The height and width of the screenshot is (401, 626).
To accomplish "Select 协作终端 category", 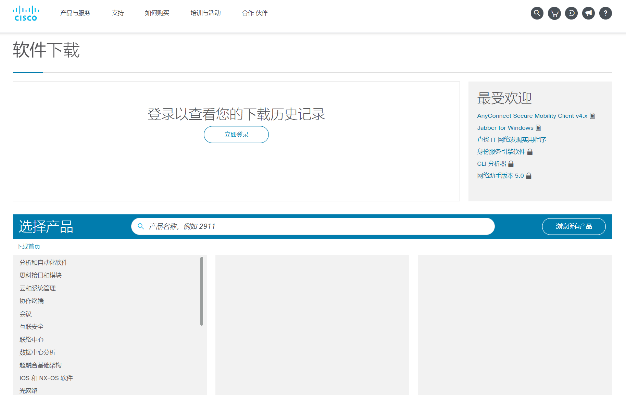I will coord(32,301).
